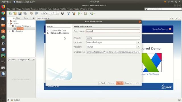The image size is (182, 102).
Task: Open the Files folder dock icon
Action: pyautogui.click(x=3, y=25)
